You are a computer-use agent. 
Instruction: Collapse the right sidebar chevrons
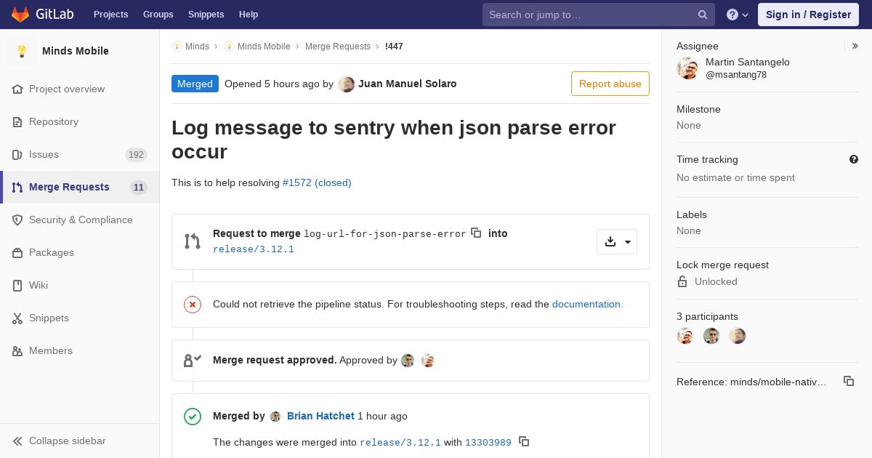point(855,46)
